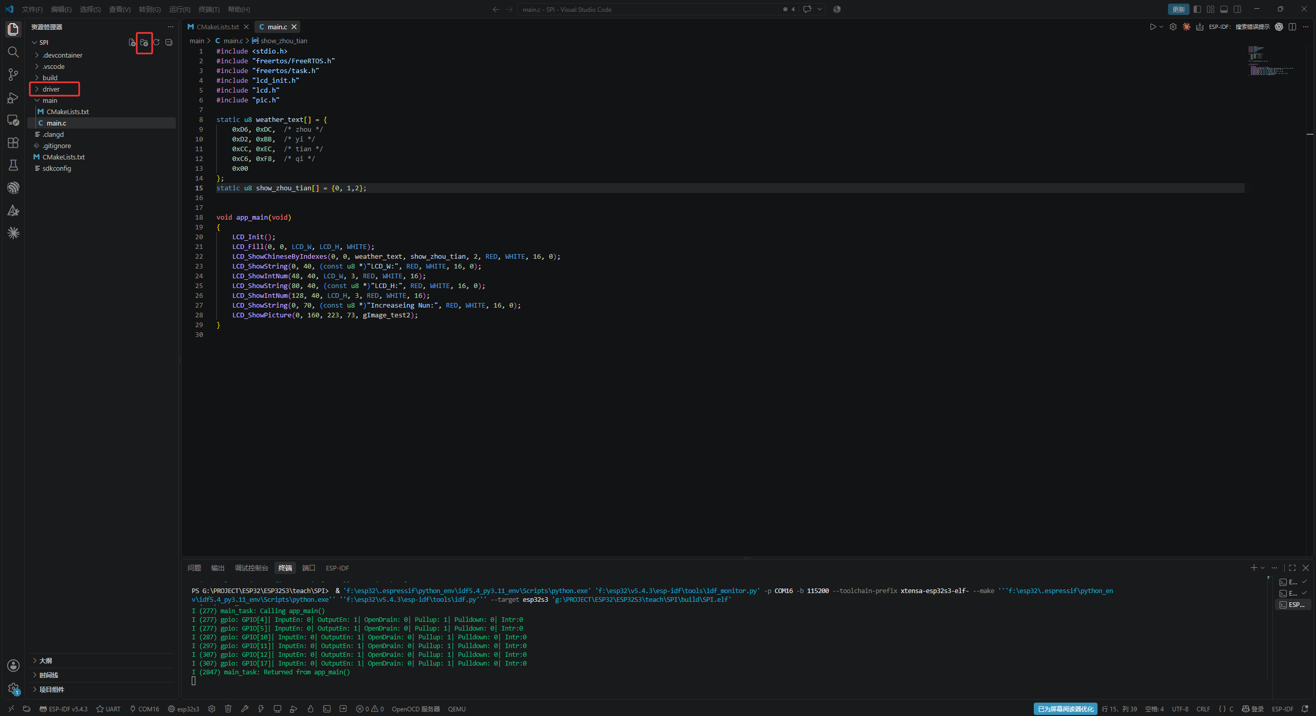Toggle bottom panel visibility
Image resolution: width=1316 pixels, height=716 pixels.
[1224, 9]
